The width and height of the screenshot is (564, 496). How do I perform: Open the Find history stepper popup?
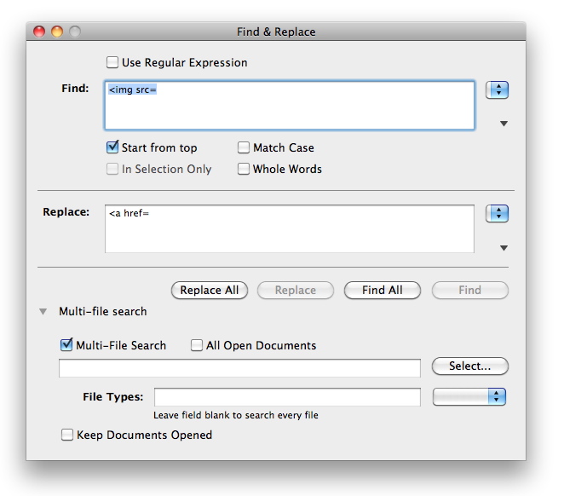tap(497, 89)
